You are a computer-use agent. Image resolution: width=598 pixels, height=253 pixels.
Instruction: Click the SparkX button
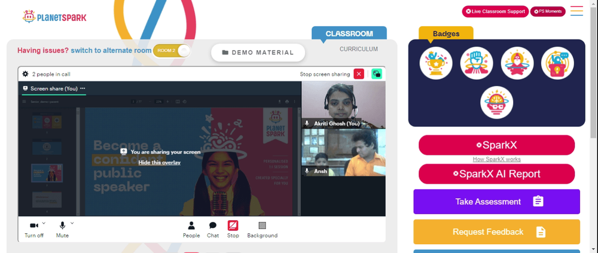[x=496, y=145]
